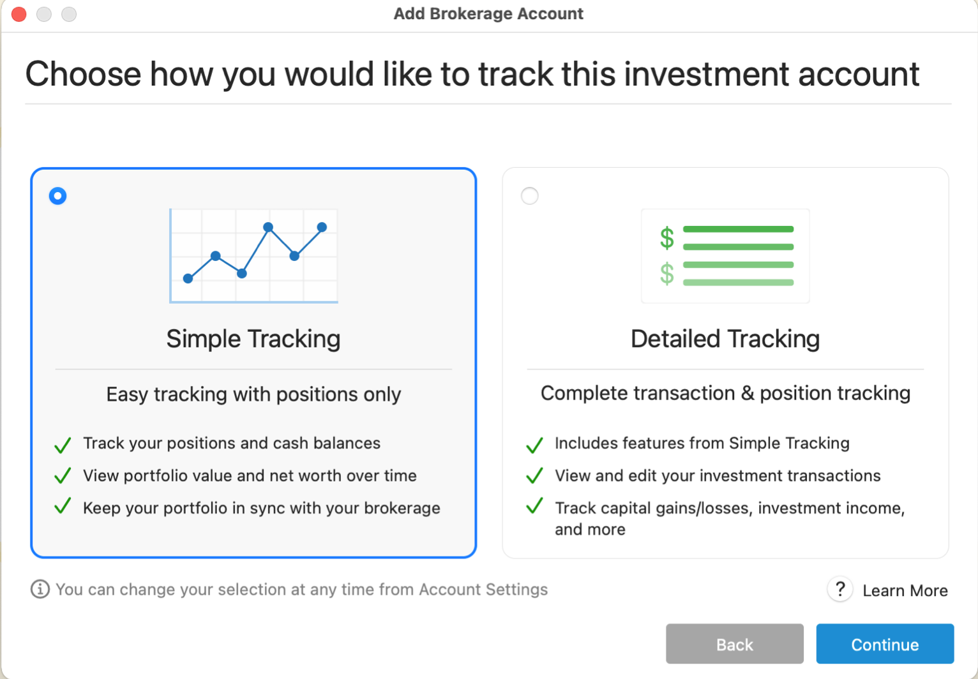Click the line chart icon for Simple Tracking
Screen dimensions: 978x679
pyautogui.click(x=253, y=255)
